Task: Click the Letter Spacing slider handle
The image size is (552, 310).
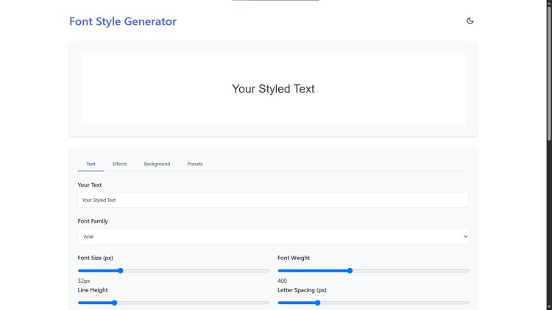Action: pos(317,303)
